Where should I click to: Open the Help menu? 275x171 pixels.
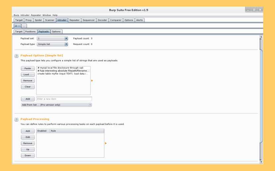tap(55, 15)
